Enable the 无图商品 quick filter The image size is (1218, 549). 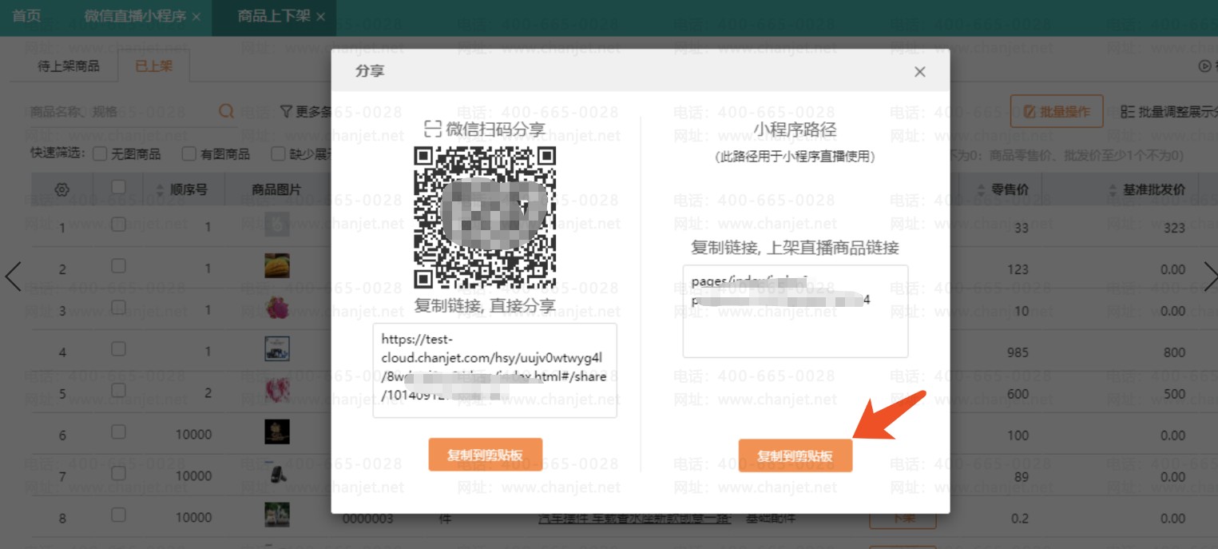tap(101, 153)
